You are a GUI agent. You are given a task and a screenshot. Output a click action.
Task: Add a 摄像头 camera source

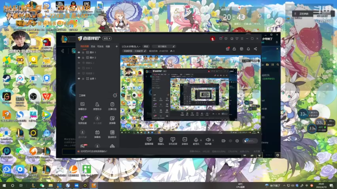pyautogui.click(x=161, y=141)
